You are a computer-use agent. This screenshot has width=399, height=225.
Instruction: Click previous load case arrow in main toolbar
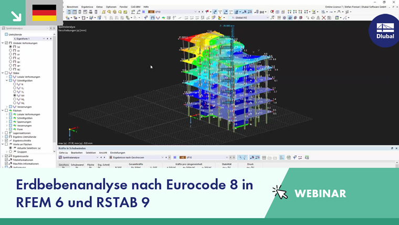click(199, 12)
